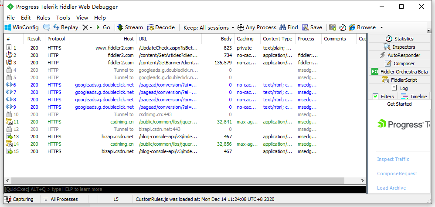Open the Rules menu
This screenshot has width=435, height=207.
(43, 18)
